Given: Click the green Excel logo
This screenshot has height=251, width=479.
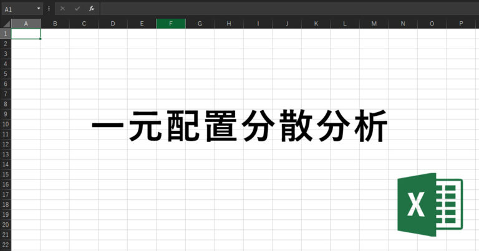Looking at the screenshot, I should [430, 205].
